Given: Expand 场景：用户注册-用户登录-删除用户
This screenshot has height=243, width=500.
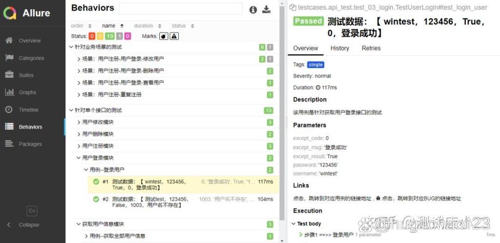Looking at the screenshot, I should pos(79,71).
